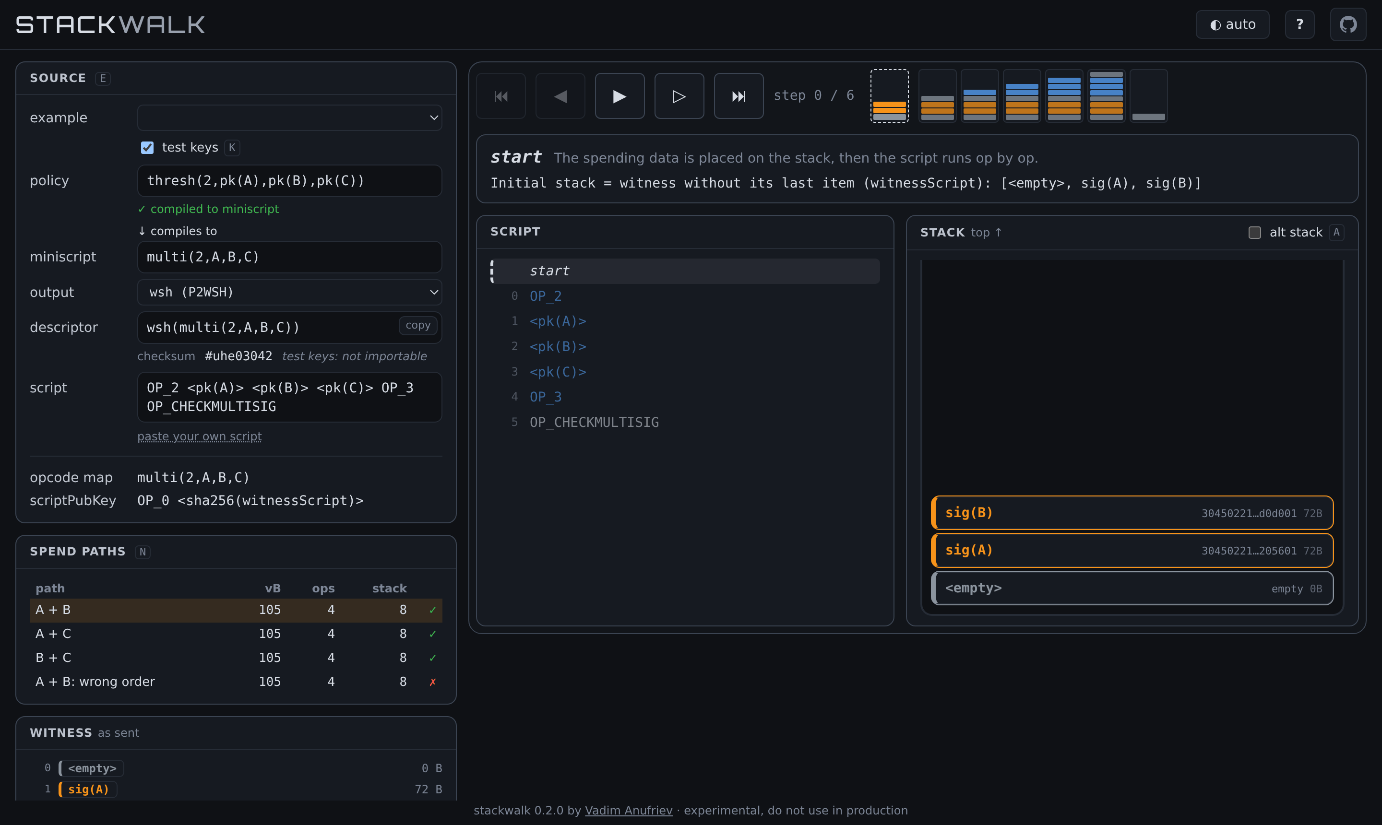Viewport: 1382px width, 825px height.
Task: Select the A + C spend path row
Action: 236,634
